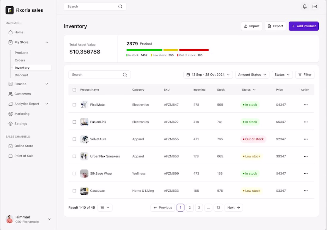Open actions menu for CasaLuxe row
The image size is (327, 230).
click(x=306, y=190)
